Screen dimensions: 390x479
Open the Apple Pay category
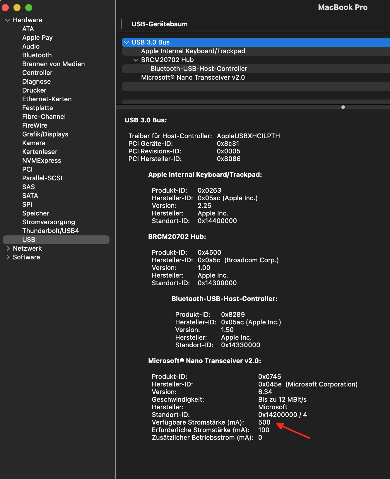(x=37, y=38)
